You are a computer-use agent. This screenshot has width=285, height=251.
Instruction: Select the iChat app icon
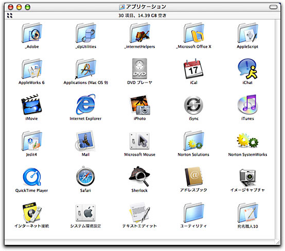pos(247,69)
